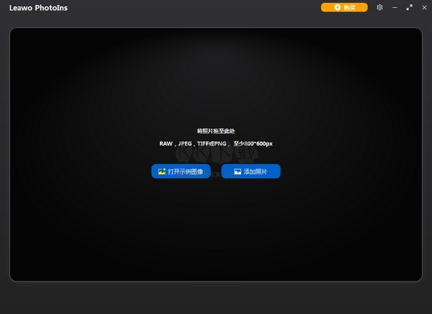
Task: Click the 添加照片 add photo button
Action: coord(251,171)
